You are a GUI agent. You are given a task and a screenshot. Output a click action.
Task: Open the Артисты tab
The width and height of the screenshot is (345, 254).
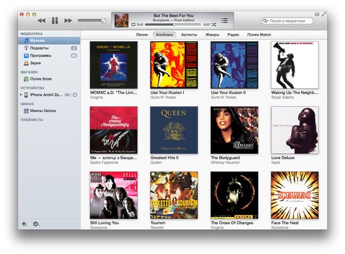[189, 34]
